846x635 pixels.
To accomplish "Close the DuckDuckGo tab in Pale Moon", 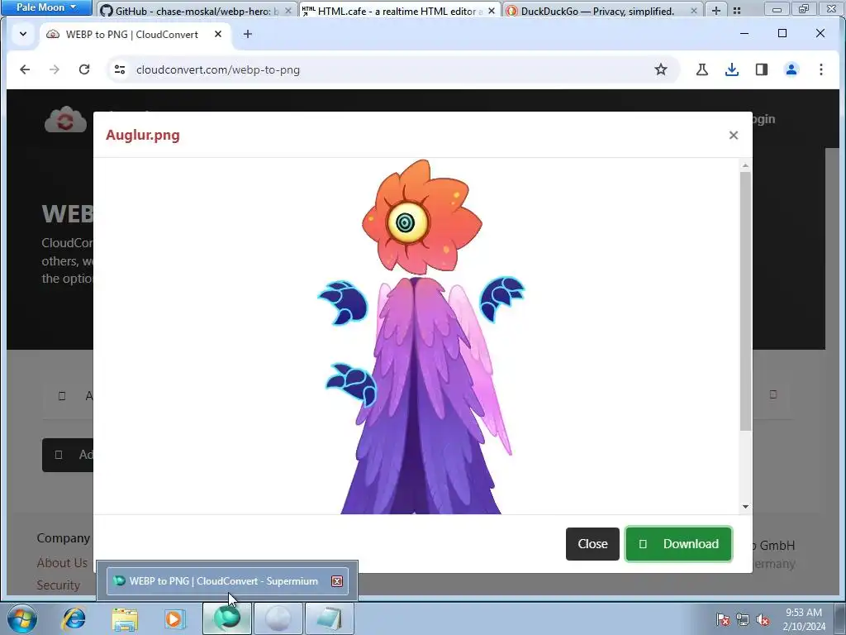I will (694, 11).
